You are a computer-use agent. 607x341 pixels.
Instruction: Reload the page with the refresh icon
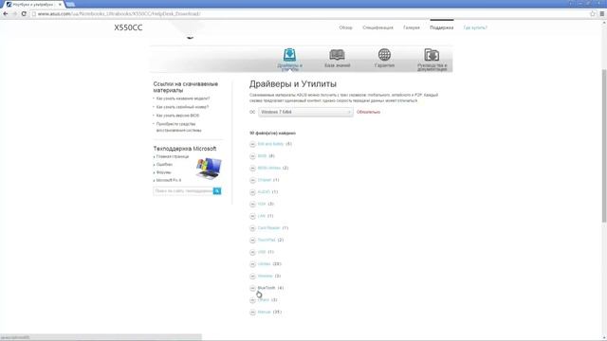point(24,13)
